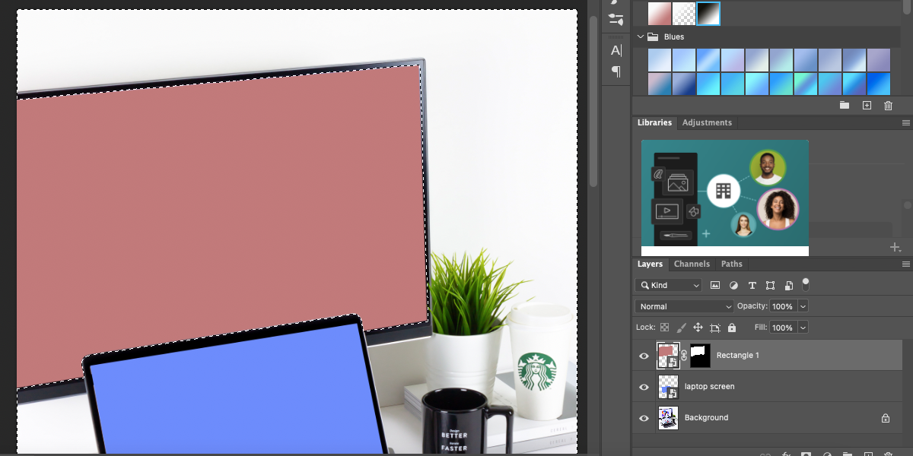Open the blend mode dropdown showing Normal
913x456 pixels.
tap(683, 306)
